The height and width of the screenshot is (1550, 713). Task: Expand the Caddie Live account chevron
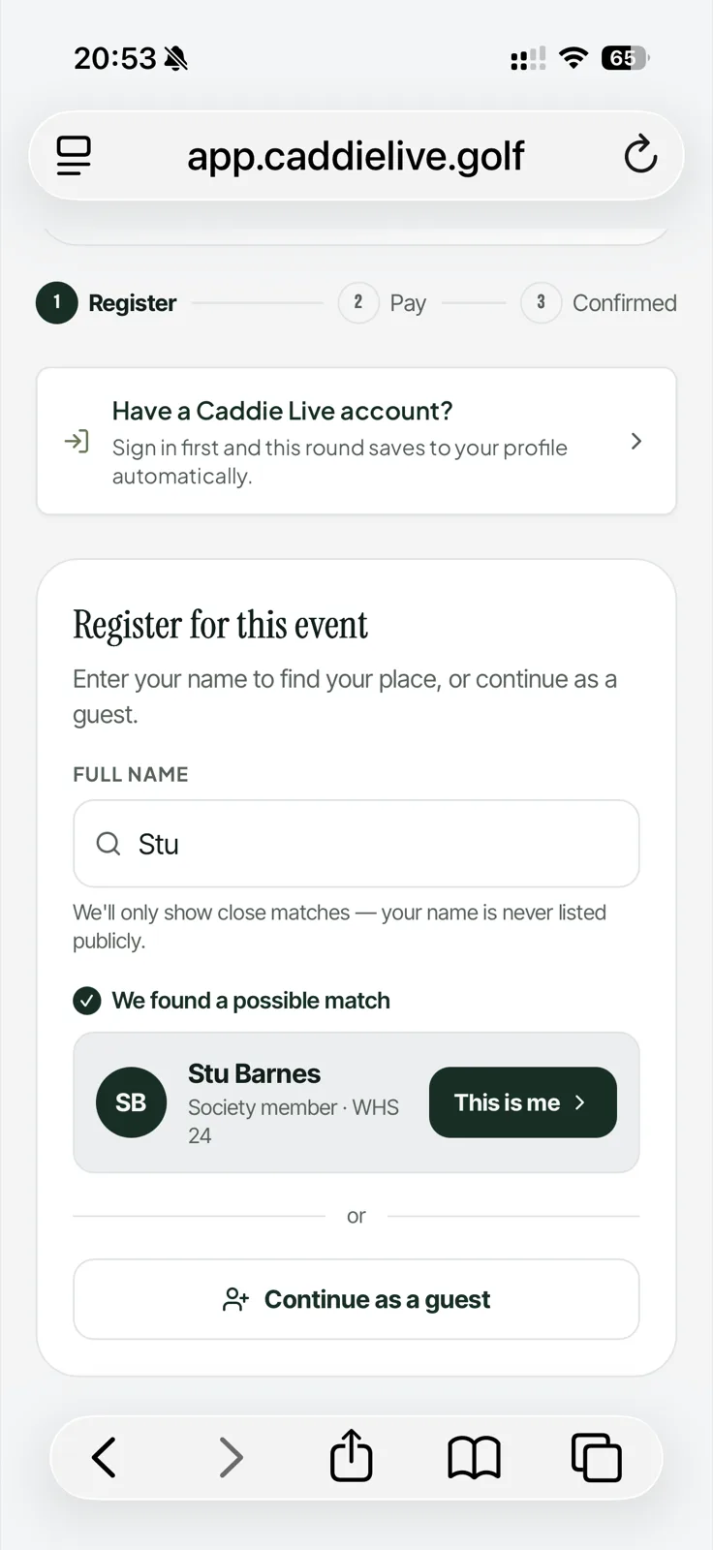pos(636,441)
